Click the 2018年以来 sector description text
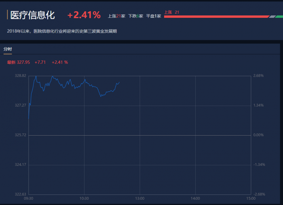The height and width of the screenshot is (205, 283). pos(62,31)
